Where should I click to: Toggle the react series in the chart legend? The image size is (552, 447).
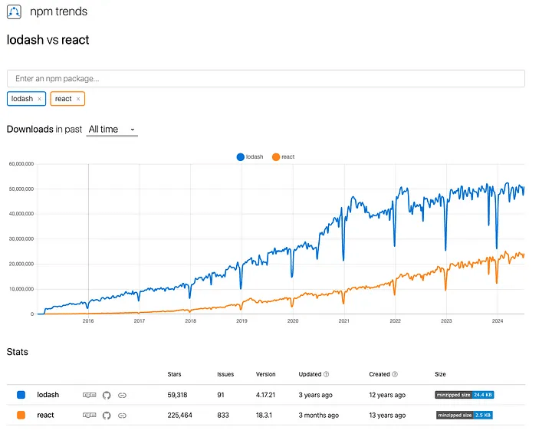click(x=284, y=157)
